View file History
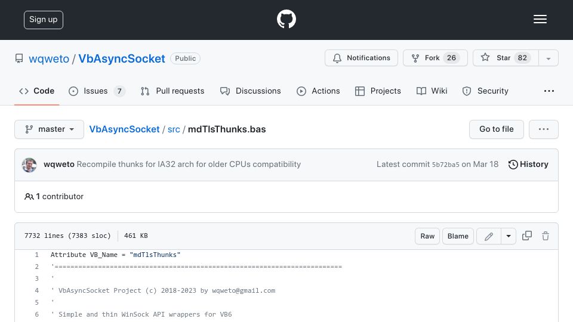 coord(528,165)
